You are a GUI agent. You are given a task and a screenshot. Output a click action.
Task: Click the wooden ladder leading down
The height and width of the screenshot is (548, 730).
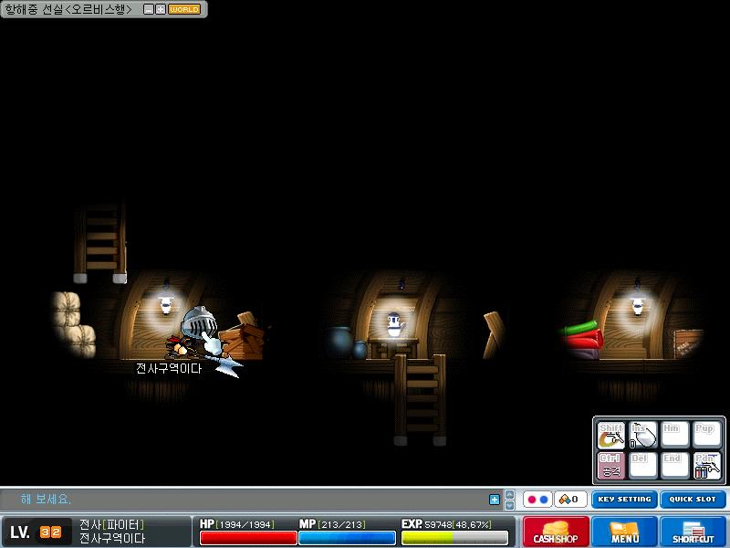420,400
